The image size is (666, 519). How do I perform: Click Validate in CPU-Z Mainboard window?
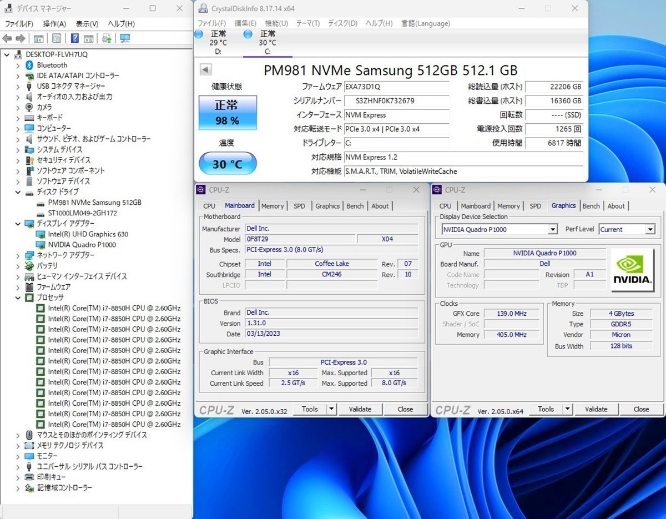pyautogui.click(x=360, y=409)
